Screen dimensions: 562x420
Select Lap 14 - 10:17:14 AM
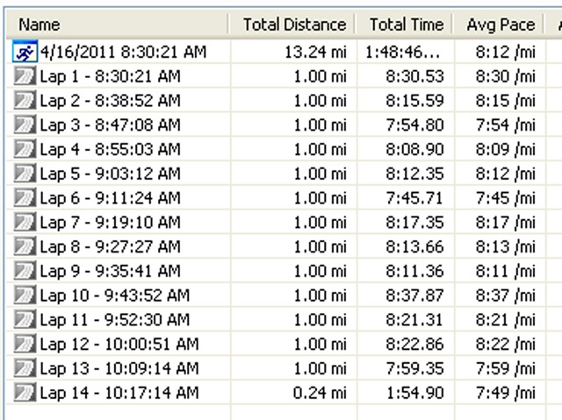[x=119, y=393]
